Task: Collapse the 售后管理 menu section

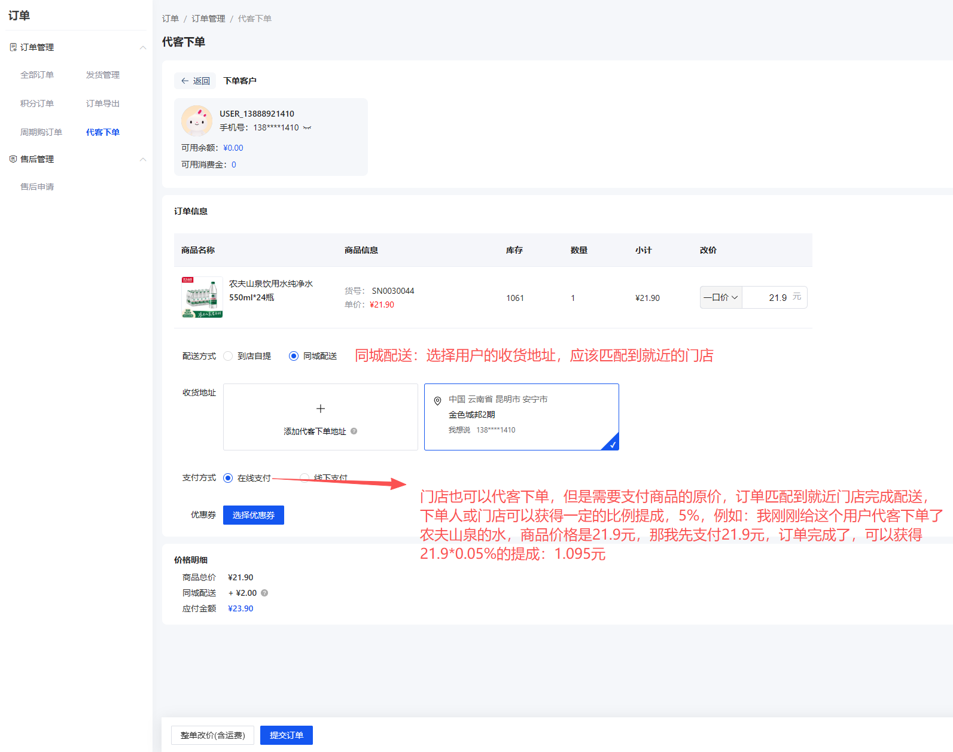Action: click(x=142, y=159)
